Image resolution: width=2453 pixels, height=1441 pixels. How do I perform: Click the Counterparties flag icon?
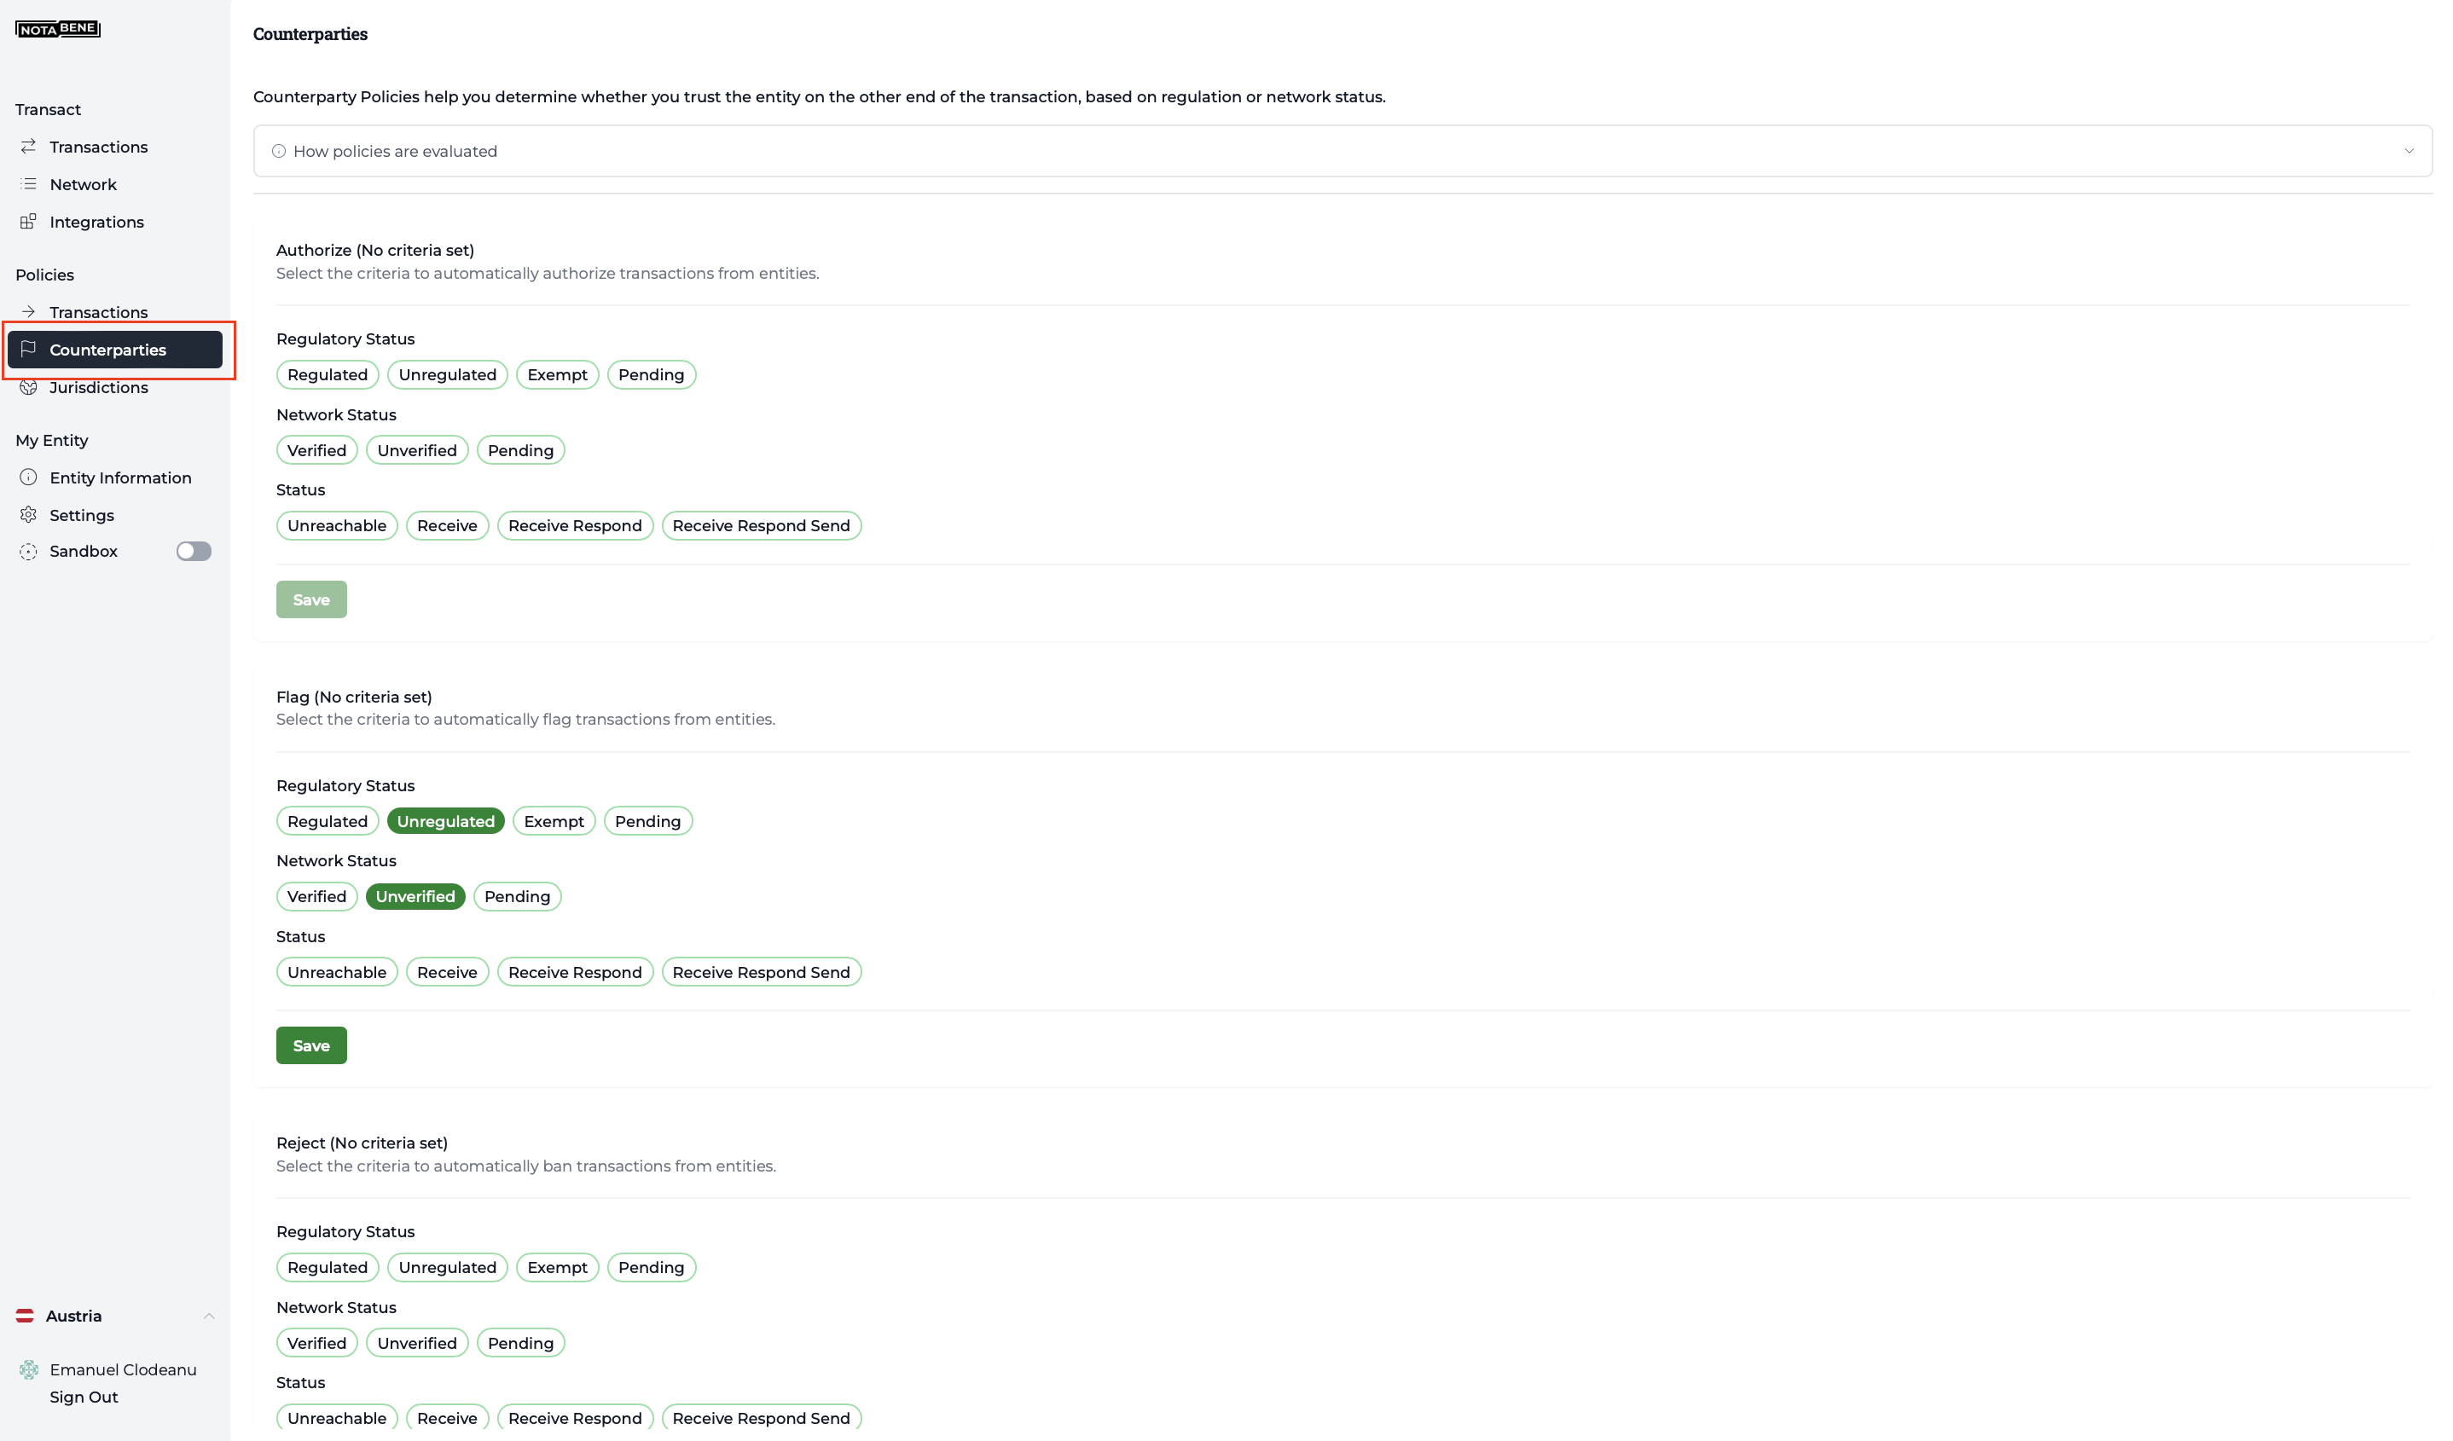28,349
